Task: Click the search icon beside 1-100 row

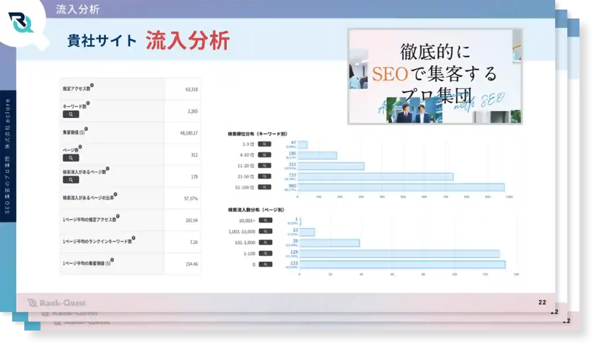Action: click(x=265, y=253)
